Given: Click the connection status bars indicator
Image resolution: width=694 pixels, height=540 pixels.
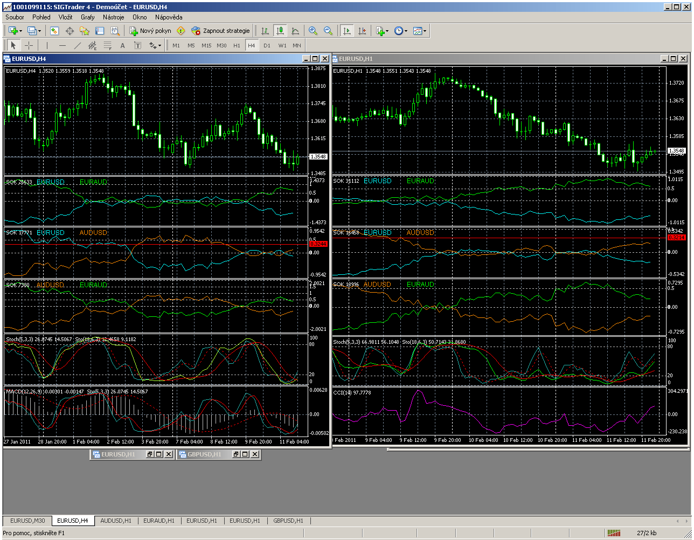Looking at the screenshot, I should 614,533.
